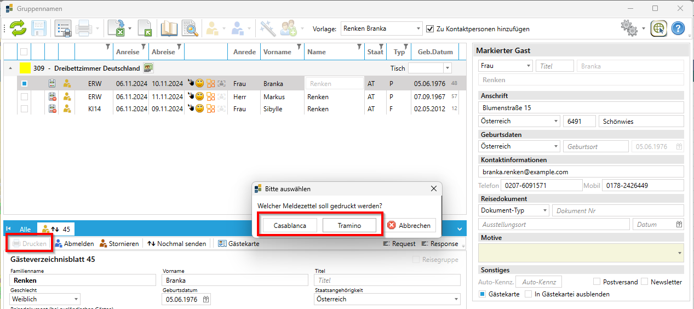Open the Anschrift country dropdown showing Österreich
694x309 pixels.
click(519, 121)
